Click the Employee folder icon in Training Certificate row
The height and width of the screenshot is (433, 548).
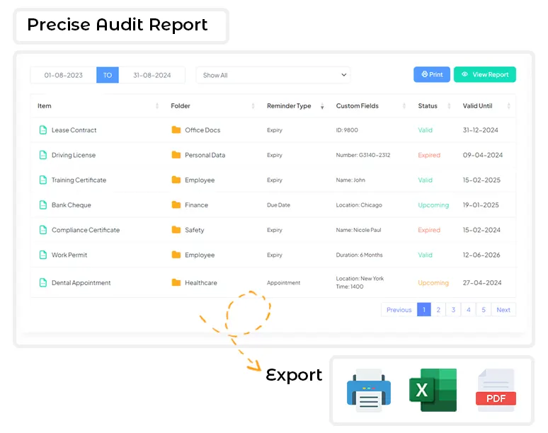coord(176,180)
